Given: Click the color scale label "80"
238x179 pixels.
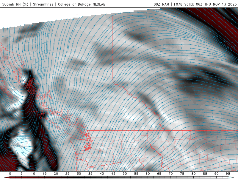Looking at the screenshot, I should click(194, 174).
